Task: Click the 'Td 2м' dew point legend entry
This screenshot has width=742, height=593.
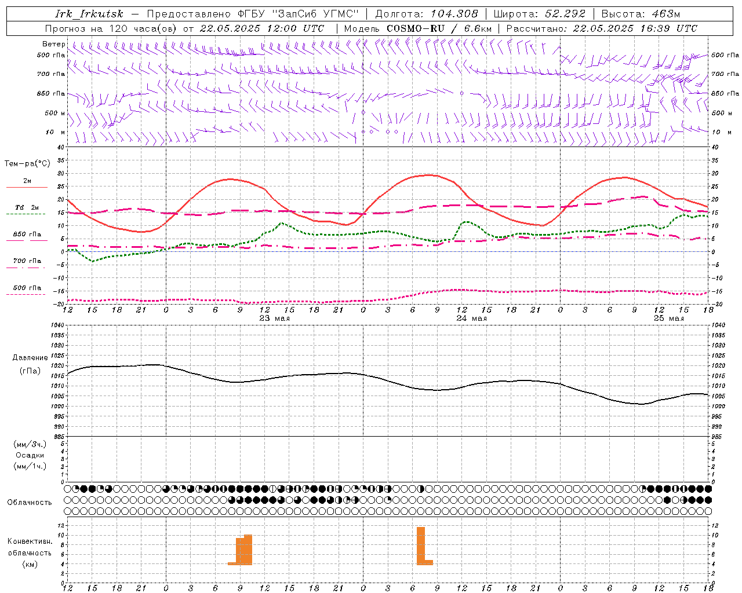Action: (27, 207)
